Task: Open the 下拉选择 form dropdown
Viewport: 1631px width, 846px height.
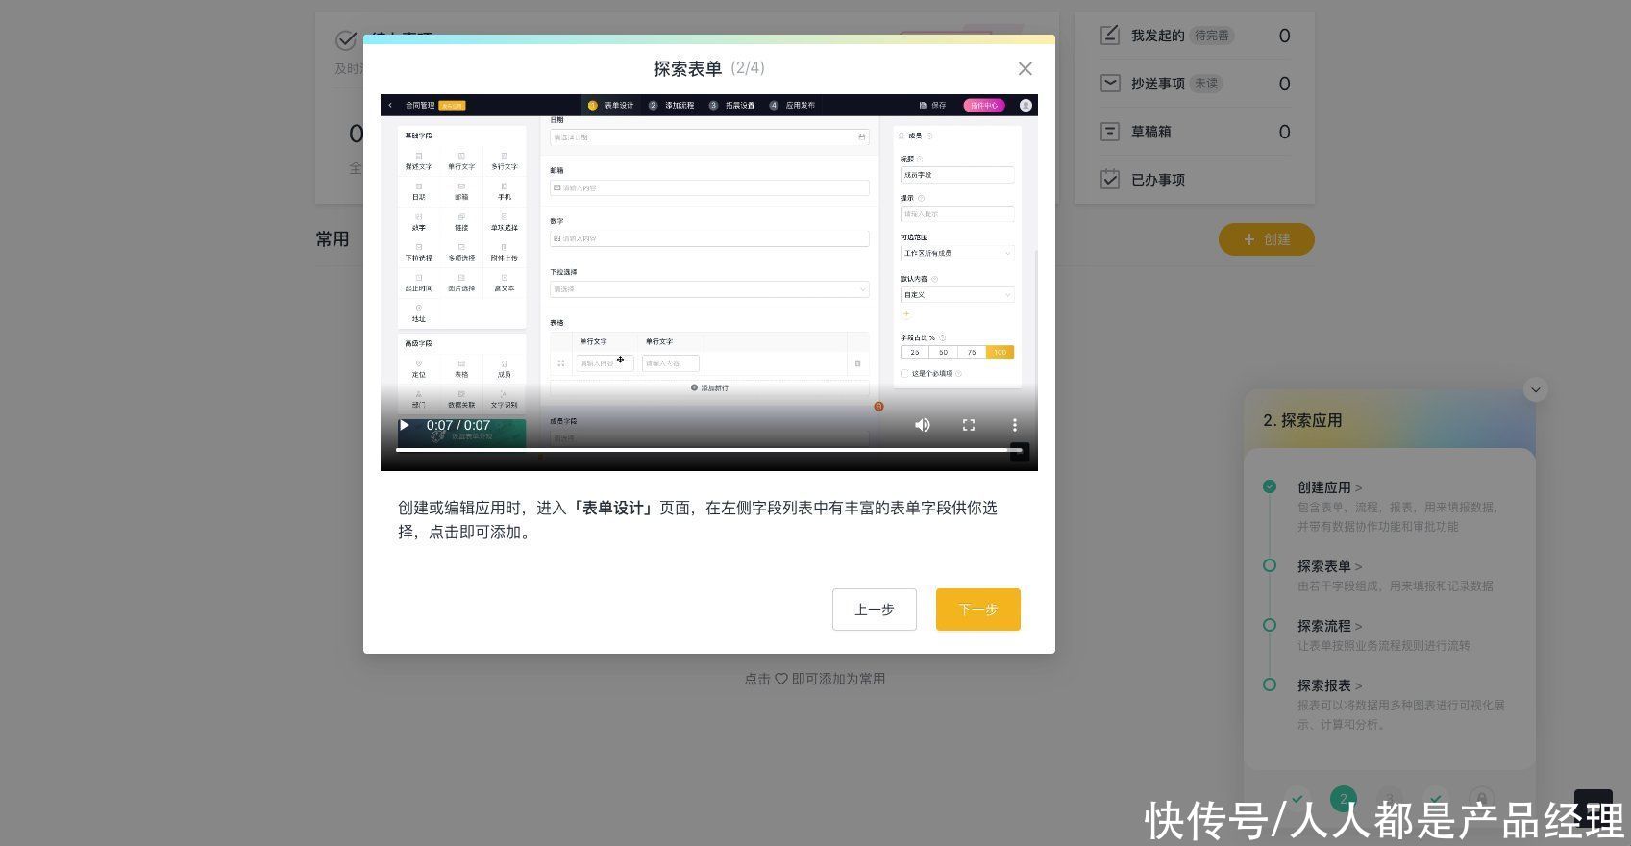Action: pyautogui.click(x=709, y=289)
